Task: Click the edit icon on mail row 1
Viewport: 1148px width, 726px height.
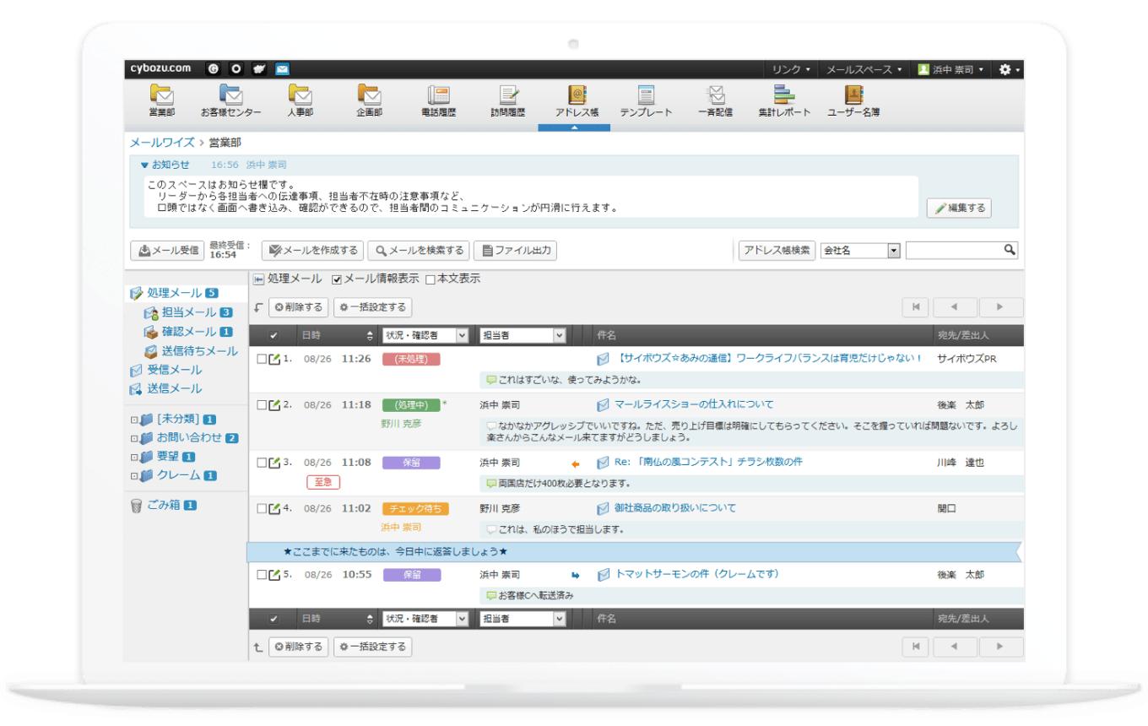Action: 274,359
